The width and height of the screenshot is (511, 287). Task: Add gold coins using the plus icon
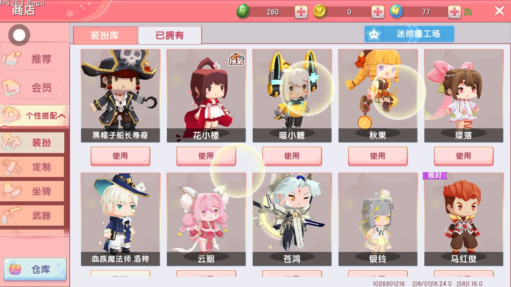[x=378, y=12]
